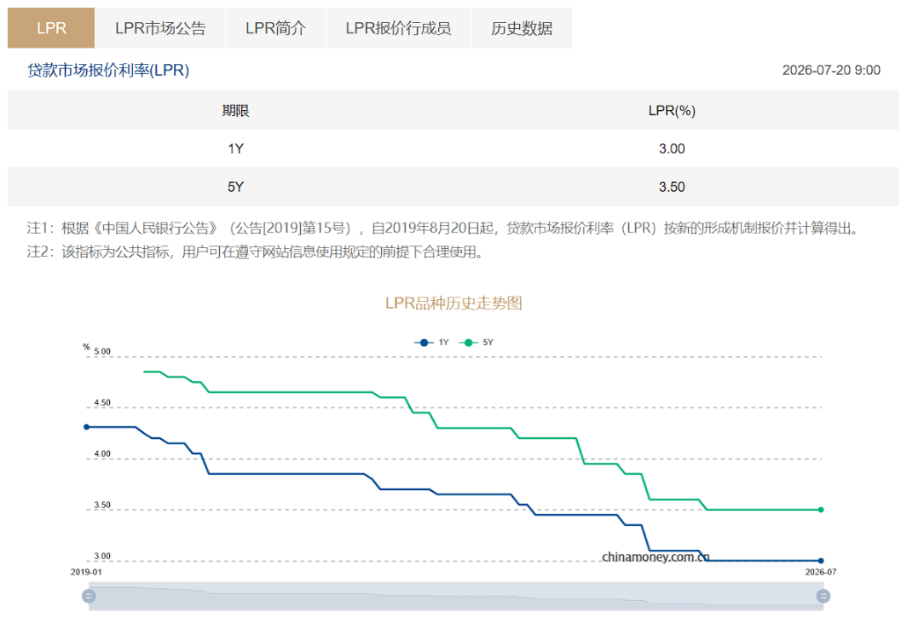
Task: Click the 5Y term cell
Action: (x=236, y=187)
